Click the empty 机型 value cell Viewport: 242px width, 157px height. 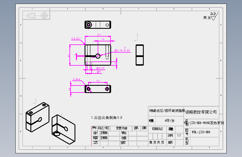(205, 141)
